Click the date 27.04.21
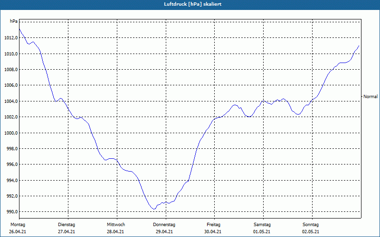The height and width of the screenshot is (237, 380). tap(66, 232)
